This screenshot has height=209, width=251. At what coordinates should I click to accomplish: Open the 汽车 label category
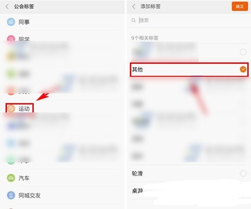pos(62,178)
